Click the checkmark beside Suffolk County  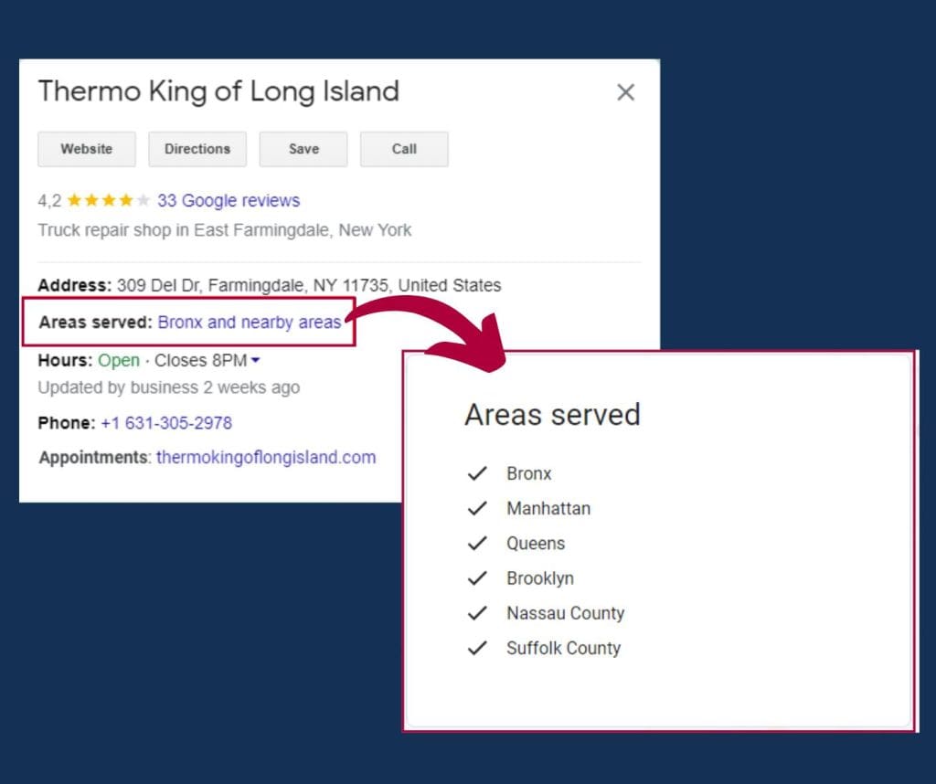[477, 648]
